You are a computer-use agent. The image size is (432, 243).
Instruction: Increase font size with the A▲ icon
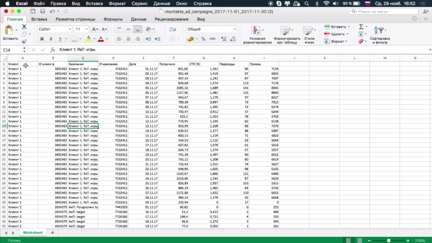click(95, 29)
